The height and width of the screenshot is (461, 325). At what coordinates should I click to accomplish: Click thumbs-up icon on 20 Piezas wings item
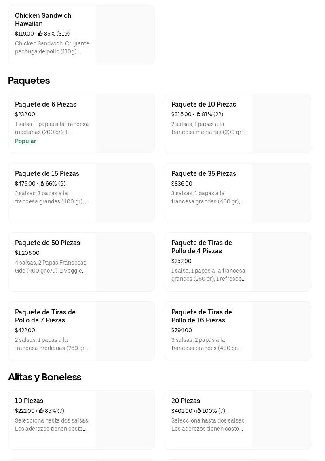tap(199, 411)
